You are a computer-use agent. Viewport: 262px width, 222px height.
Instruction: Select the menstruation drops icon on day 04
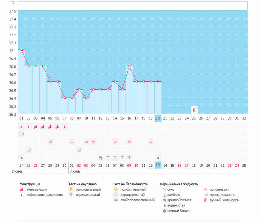(43, 126)
